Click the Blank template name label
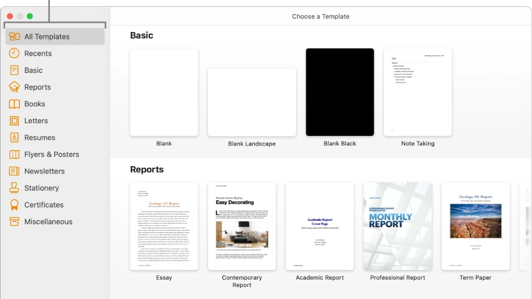 pyautogui.click(x=164, y=144)
